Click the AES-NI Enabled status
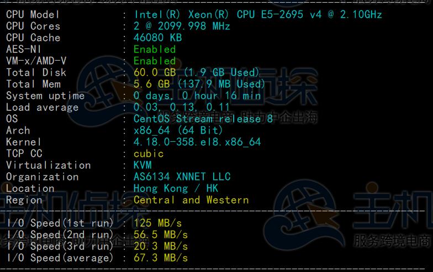Image resolution: width=433 pixels, height=272 pixels. coord(155,50)
